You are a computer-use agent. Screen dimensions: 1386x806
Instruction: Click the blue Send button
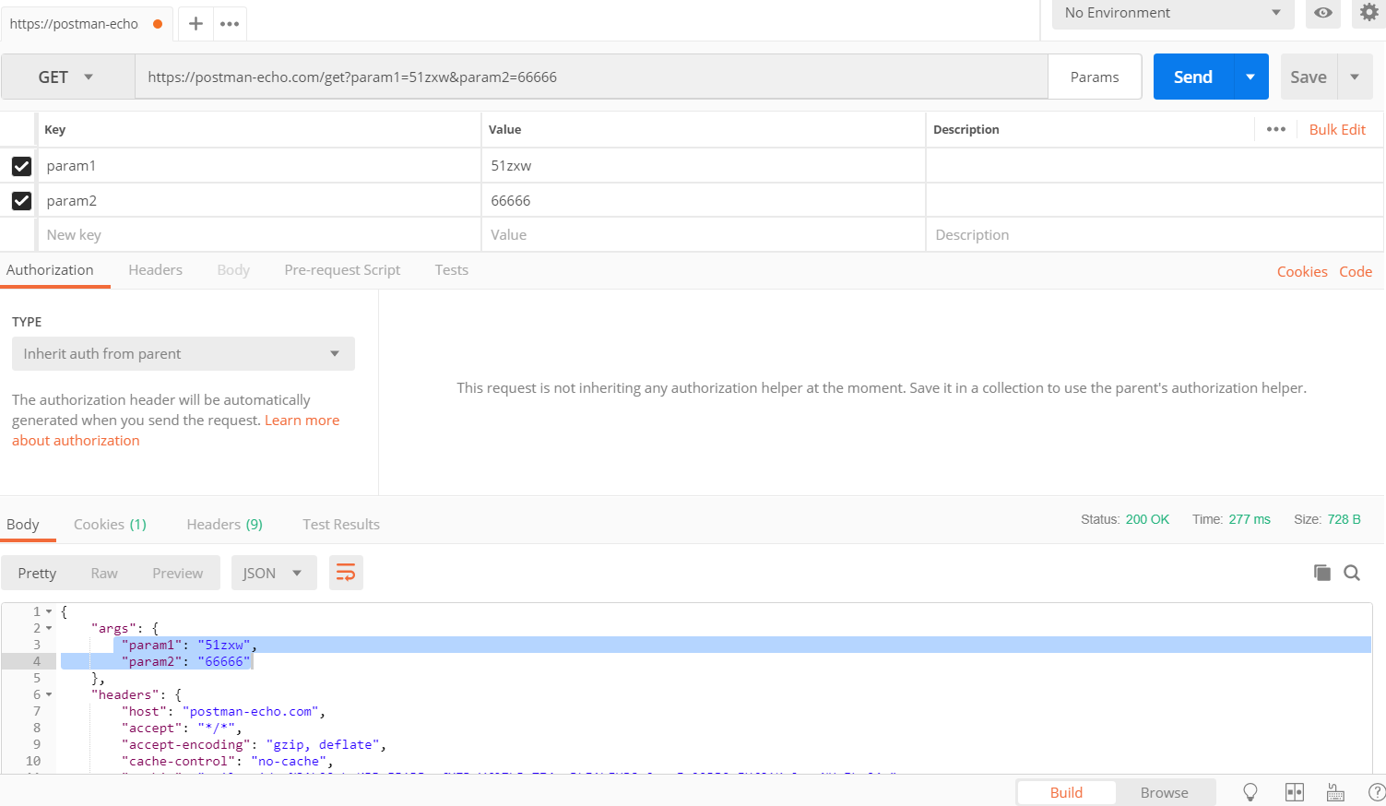coord(1193,77)
